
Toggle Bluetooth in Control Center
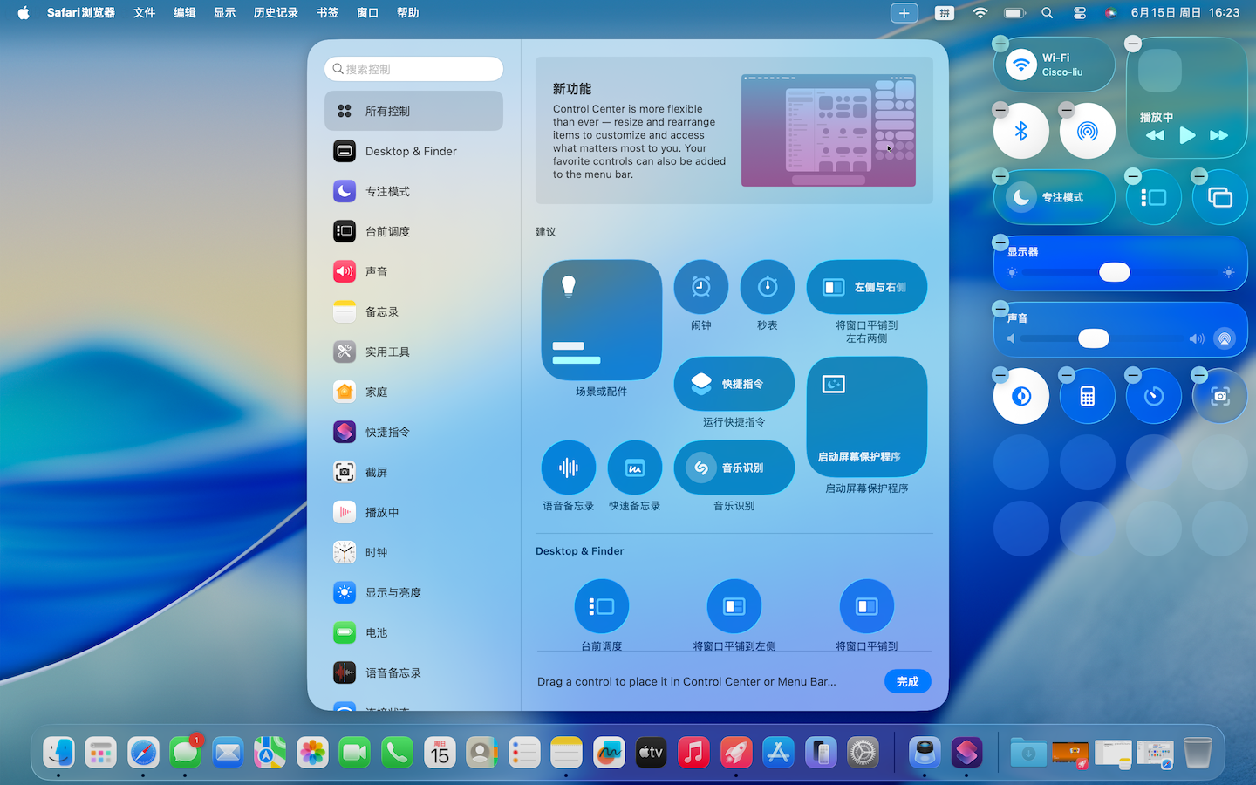1020,131
